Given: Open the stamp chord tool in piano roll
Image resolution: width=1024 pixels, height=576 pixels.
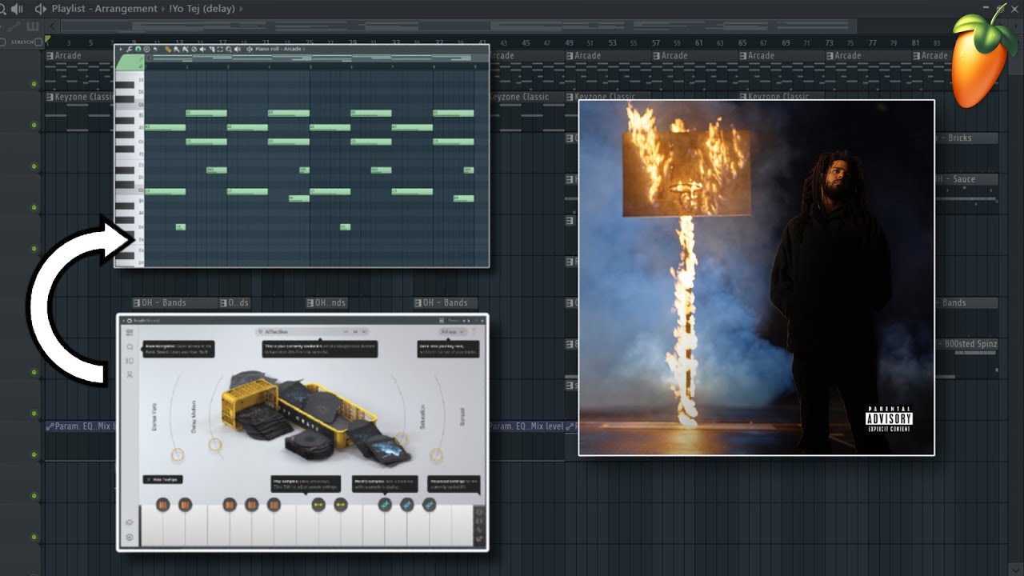Looking at the screenshot, I should pyautogui.click(x=146, y=50).
